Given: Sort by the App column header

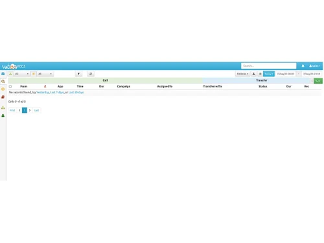Looking at the screenshot, I should (60, 86).
